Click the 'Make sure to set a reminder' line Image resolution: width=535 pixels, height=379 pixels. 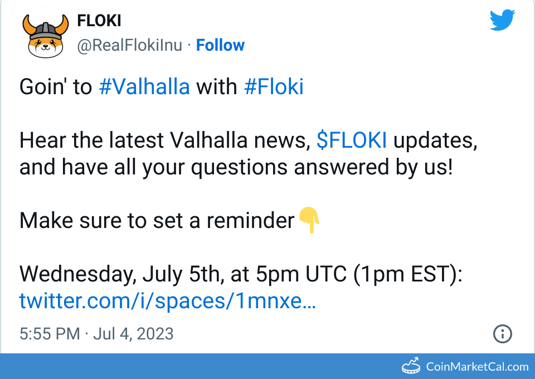(x=157, y=221)
